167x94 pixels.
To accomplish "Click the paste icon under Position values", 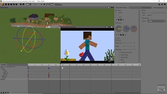I will pos(121,20).
